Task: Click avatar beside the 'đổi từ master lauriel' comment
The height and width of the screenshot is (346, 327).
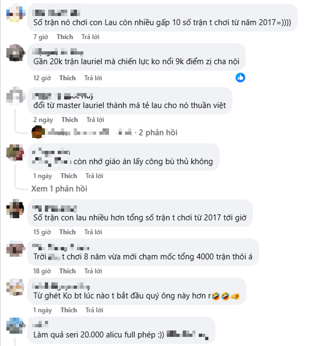Action: [x=15, y=96]
